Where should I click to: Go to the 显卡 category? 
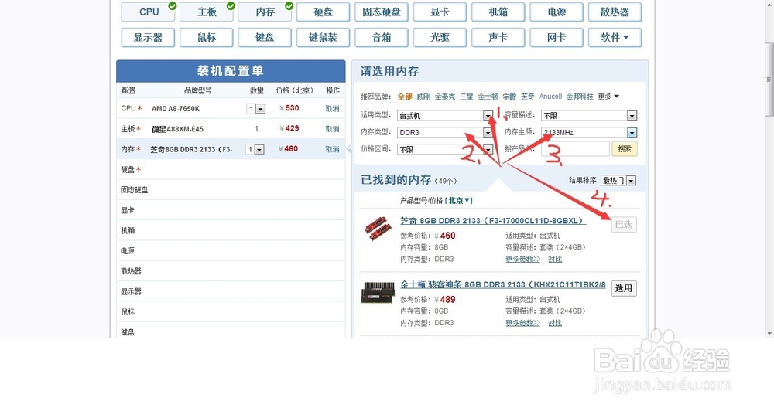[x=440, y=12]
